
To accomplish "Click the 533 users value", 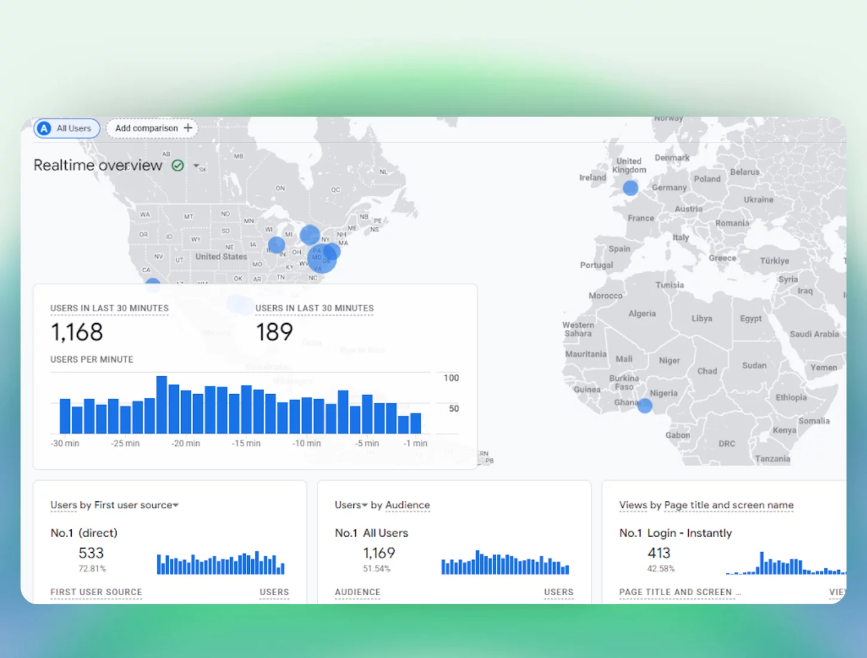I will 91,553.
